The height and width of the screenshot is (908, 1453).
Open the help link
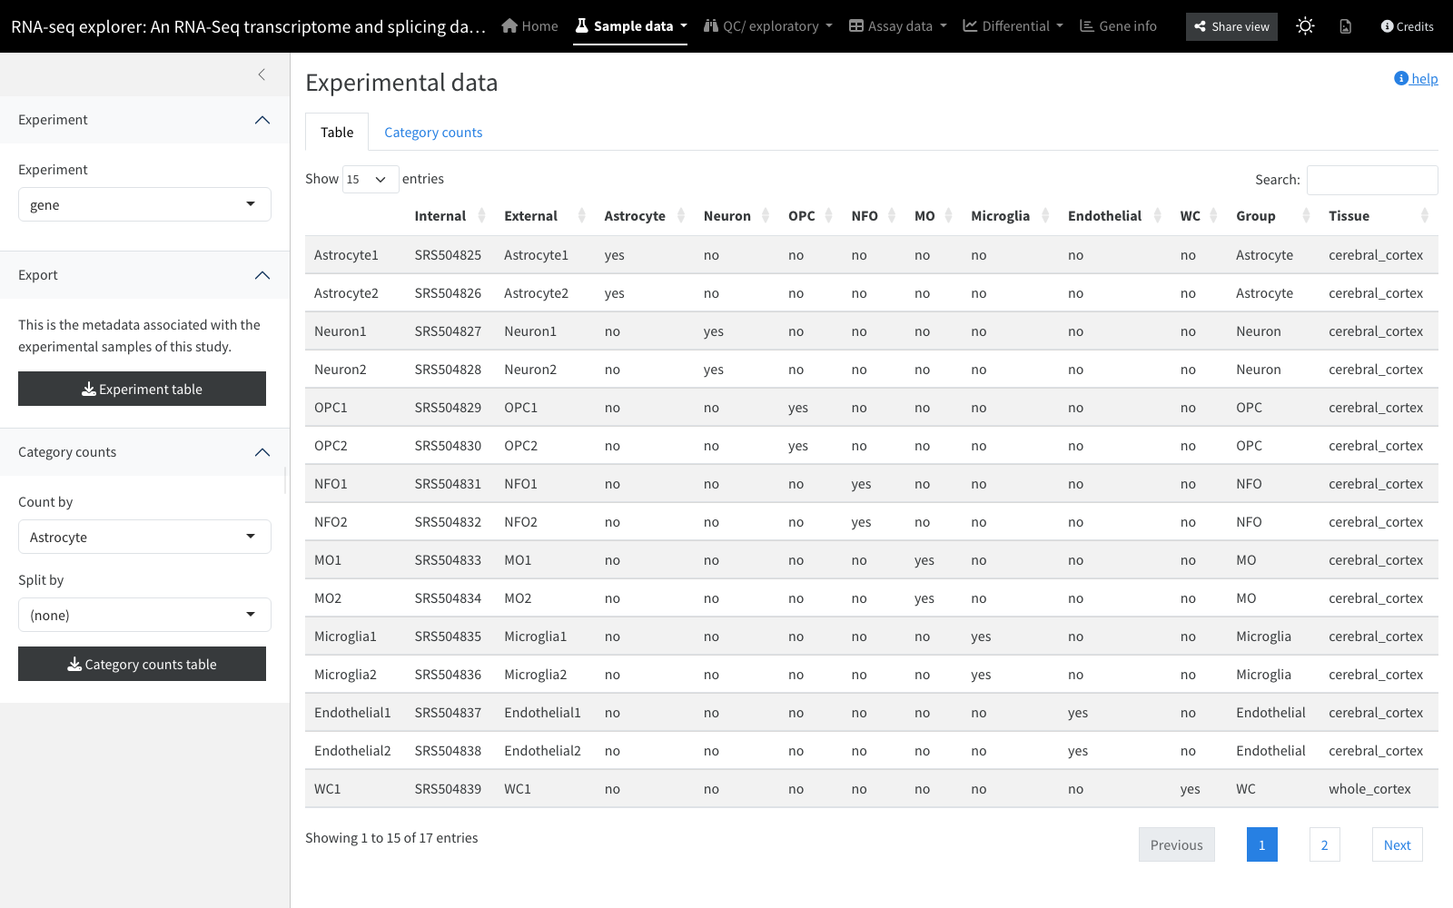[1416, 79]
